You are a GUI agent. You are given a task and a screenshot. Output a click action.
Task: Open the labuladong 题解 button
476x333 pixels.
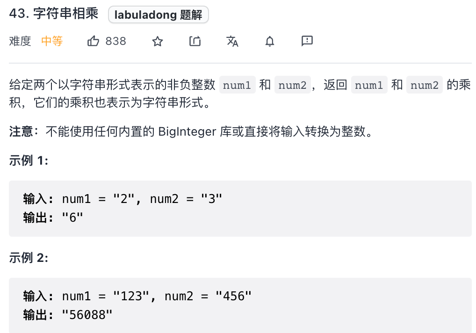[x=159, y=14]
